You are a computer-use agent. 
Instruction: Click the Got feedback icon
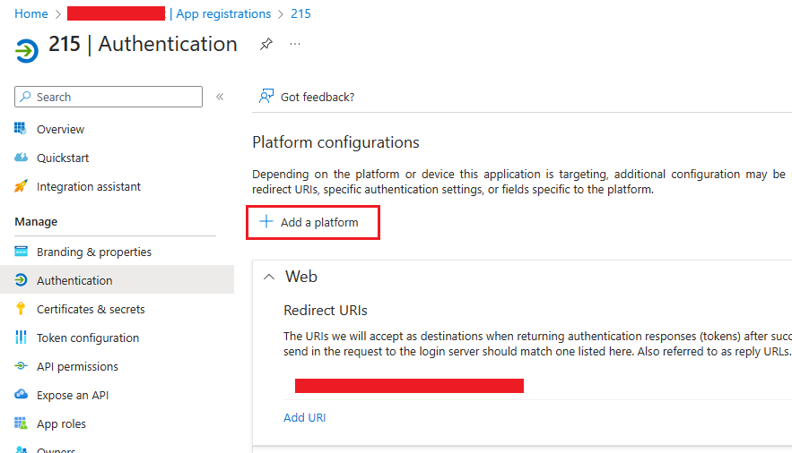265,97
